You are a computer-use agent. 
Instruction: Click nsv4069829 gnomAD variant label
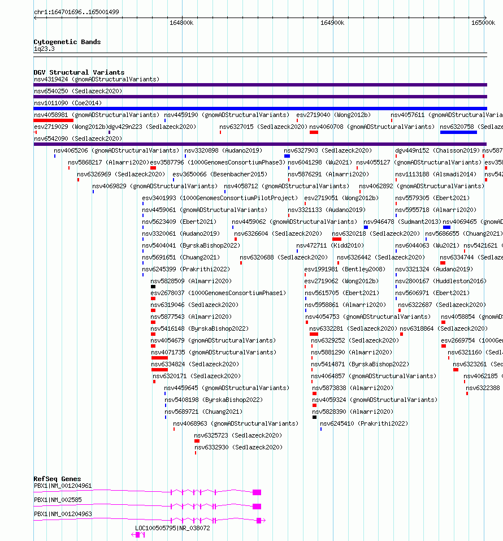click(x=155, y=186)
